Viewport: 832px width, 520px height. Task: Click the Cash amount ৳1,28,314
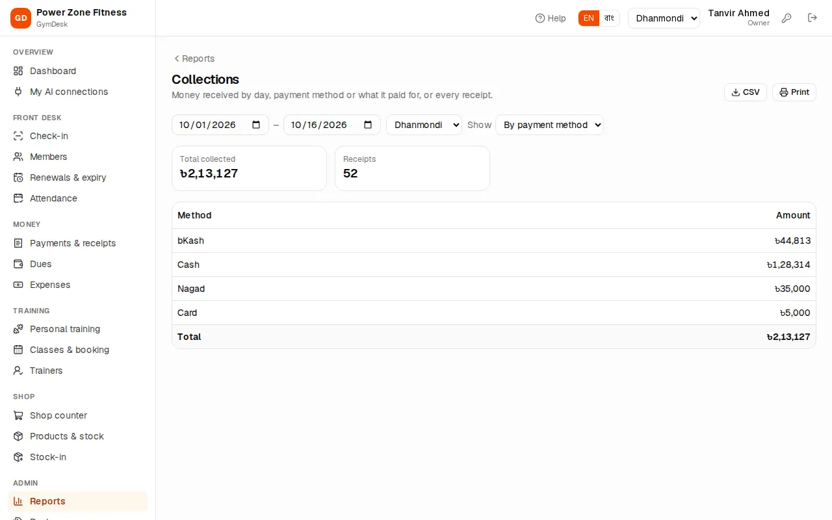pos(788,265)
